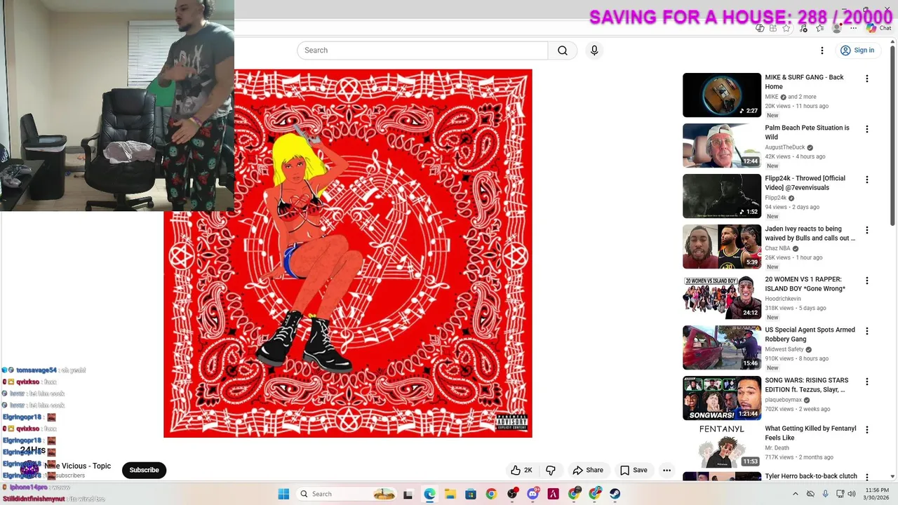The width and height of the screenshot is (898, 505).
Task: Open Discord from taskbar
Action: pyautogui.click(x=532, y=494)
